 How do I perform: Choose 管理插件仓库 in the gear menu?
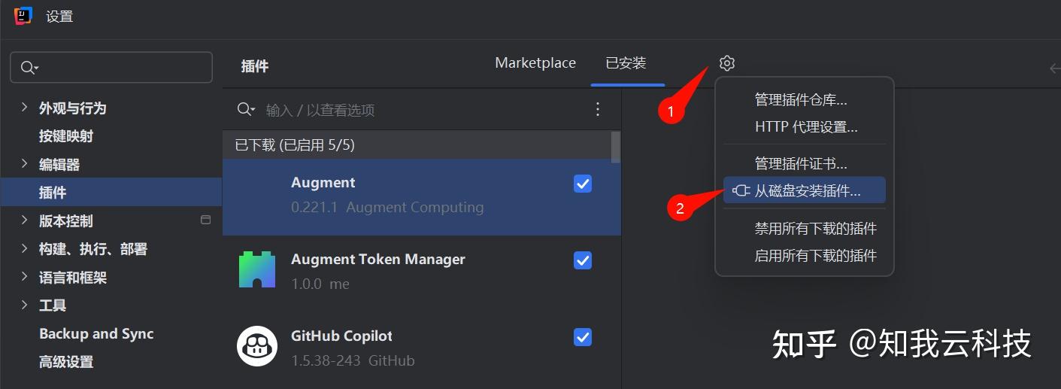coord(801,99)
